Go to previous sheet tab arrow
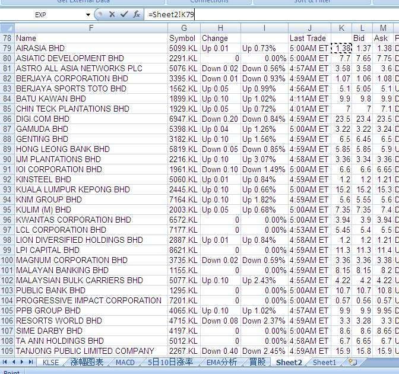Viewport: 399px width, 374px height. pyautogui.click(x=14, y=362)
